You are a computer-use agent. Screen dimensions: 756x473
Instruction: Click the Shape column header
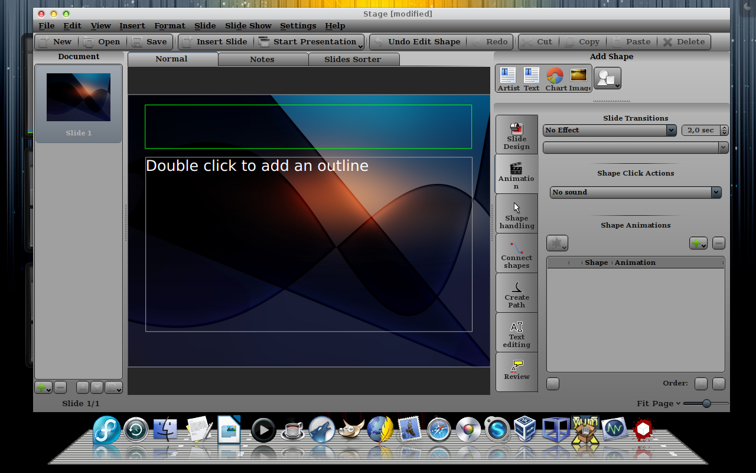click(596, 263)
